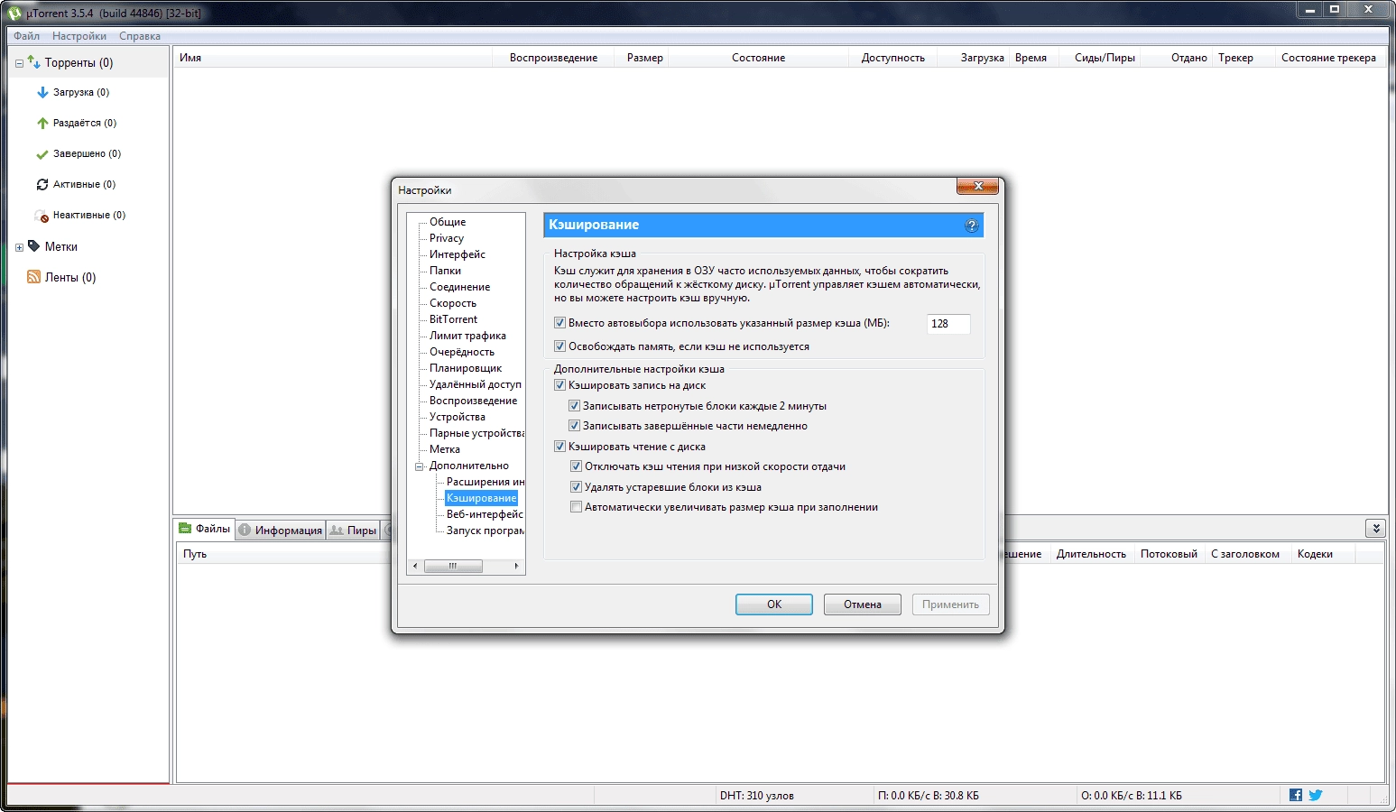
Task: Click the settings tree scroll right arrow
Action: (x=516, y=567)
